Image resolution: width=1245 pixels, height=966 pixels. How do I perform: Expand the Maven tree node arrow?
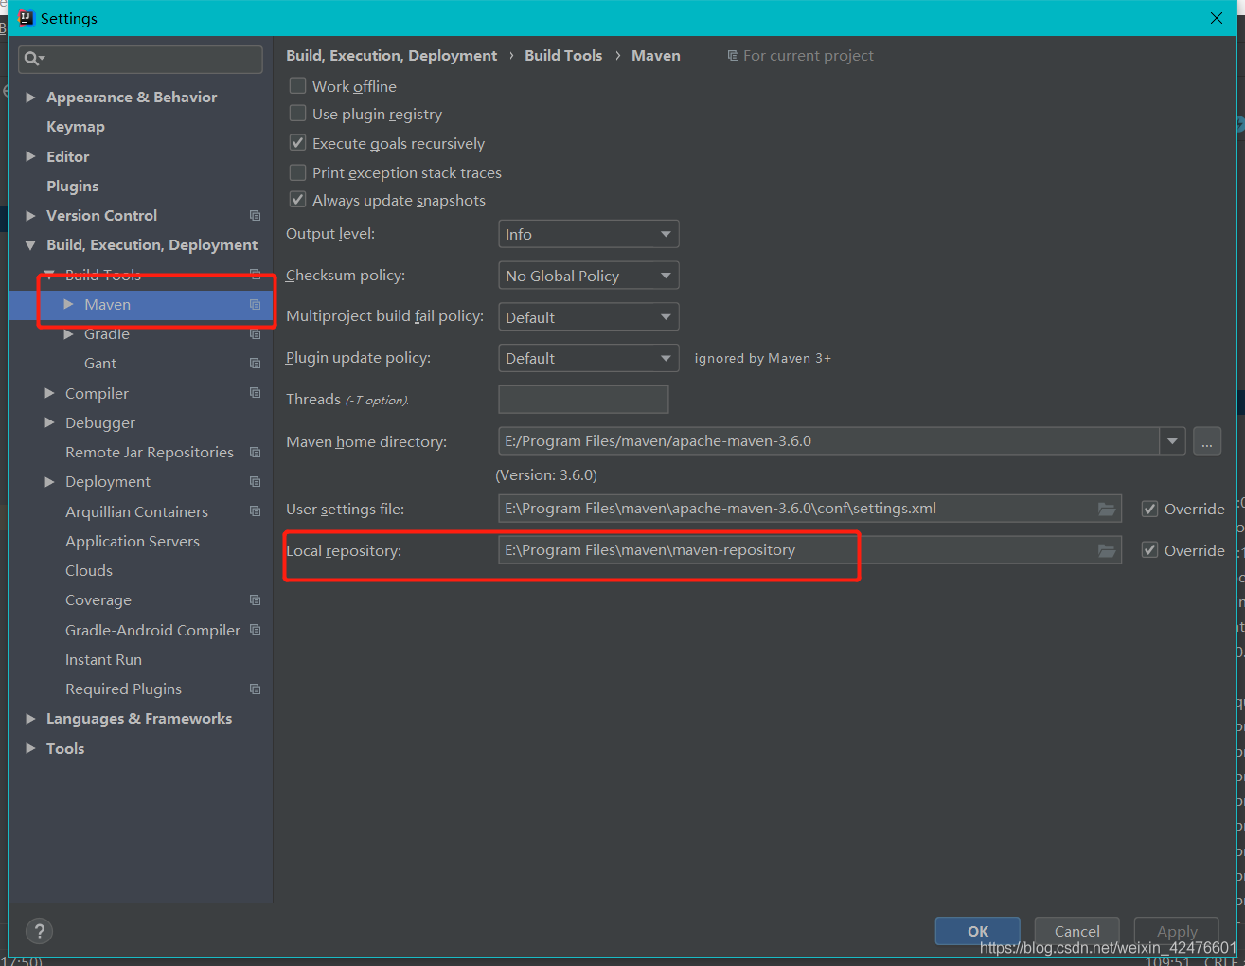[68, 305]
